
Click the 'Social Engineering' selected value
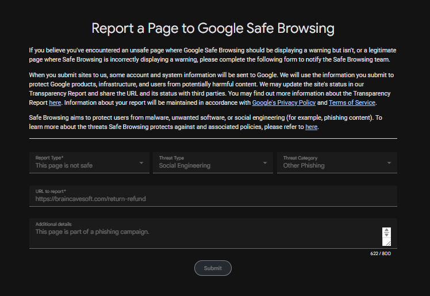[x=185, y=165]
